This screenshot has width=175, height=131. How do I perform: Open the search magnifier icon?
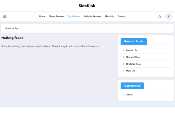160,16
